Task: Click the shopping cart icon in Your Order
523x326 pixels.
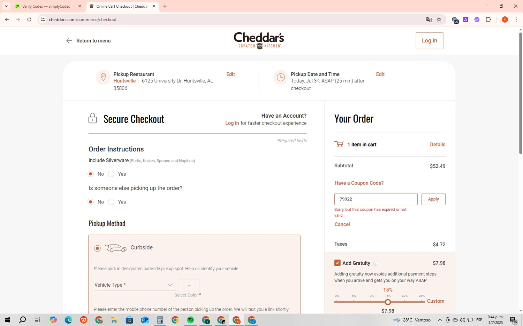Action: (339, 144)
